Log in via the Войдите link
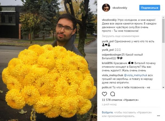 pos(107,112)
